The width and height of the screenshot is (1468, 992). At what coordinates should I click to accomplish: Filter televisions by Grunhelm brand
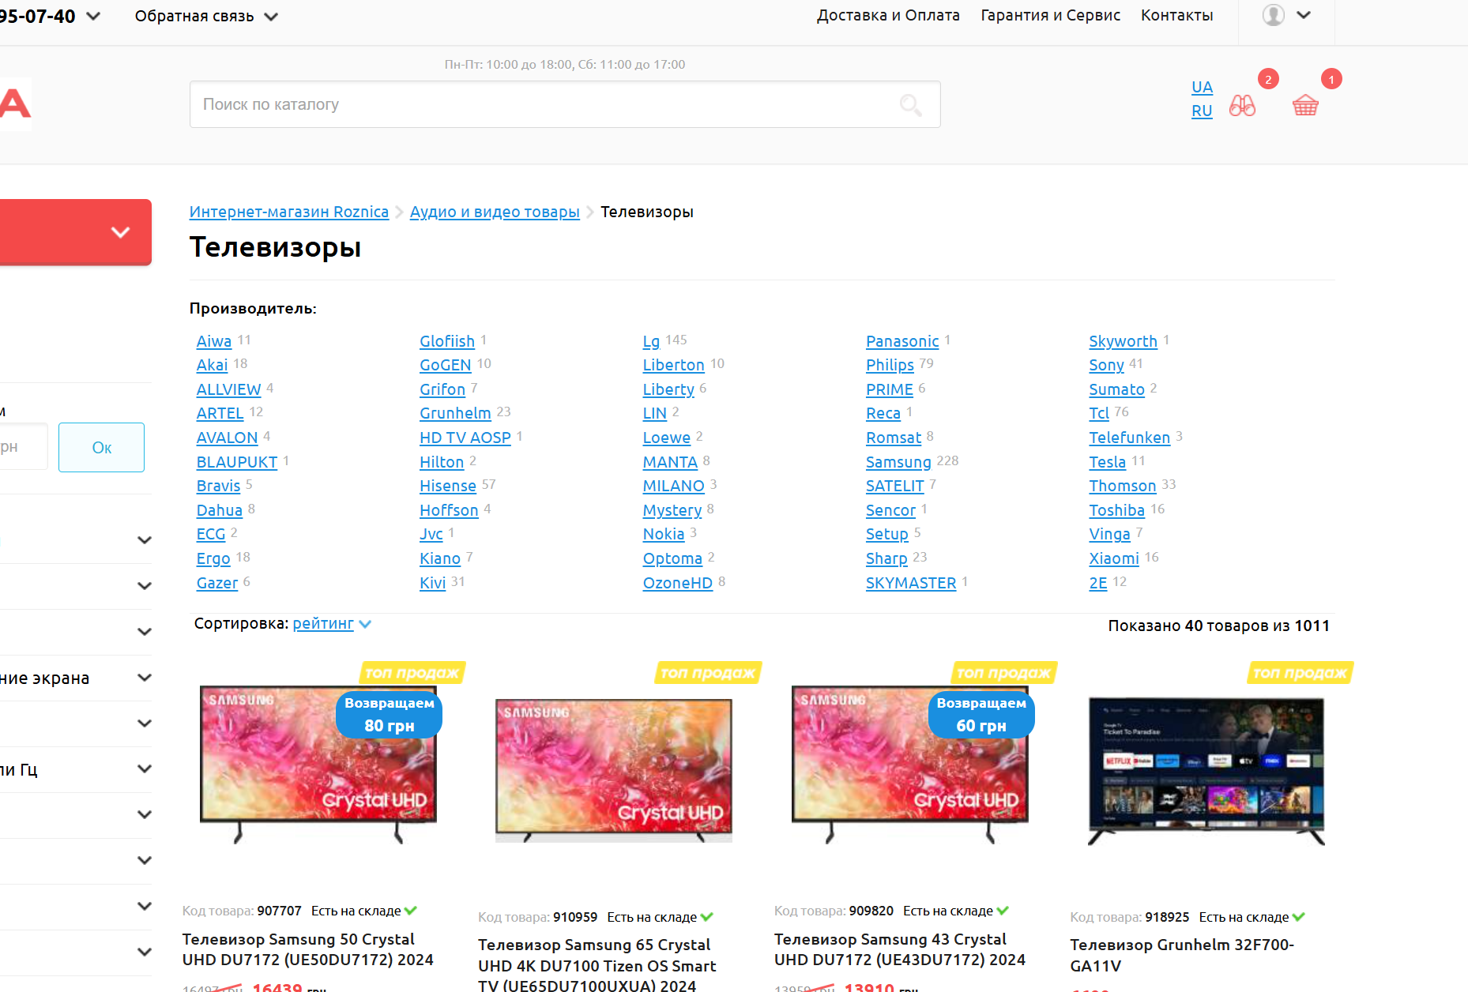click(x=455, y=413)
